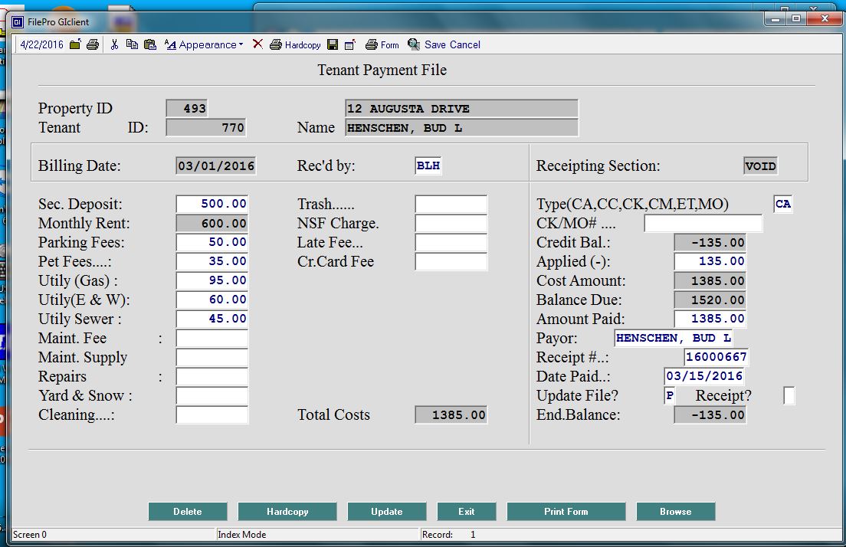Screen dimensions: 846x547
Task: Click the magnifier icon beside Save Cancel
Action: (x=414, y=44)
